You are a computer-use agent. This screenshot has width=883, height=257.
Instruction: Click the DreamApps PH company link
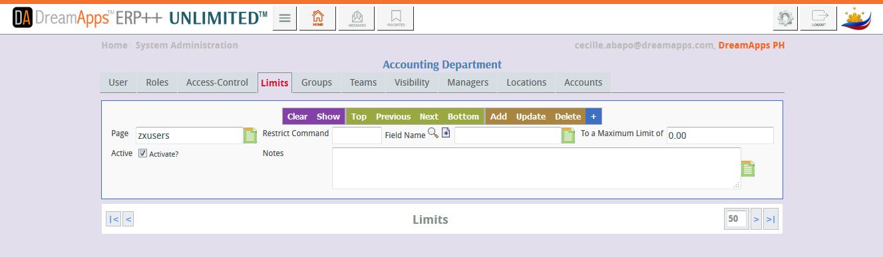(751, 45)
